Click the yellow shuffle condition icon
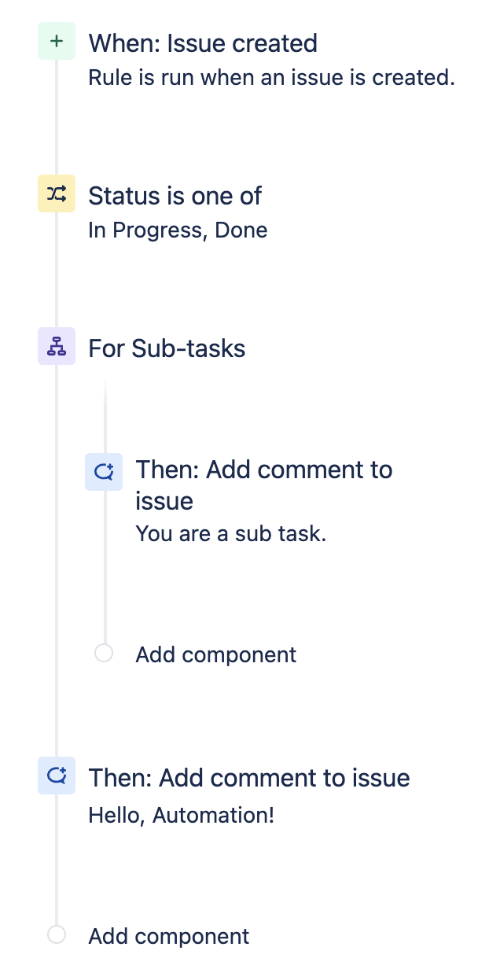 click(57, 193)
